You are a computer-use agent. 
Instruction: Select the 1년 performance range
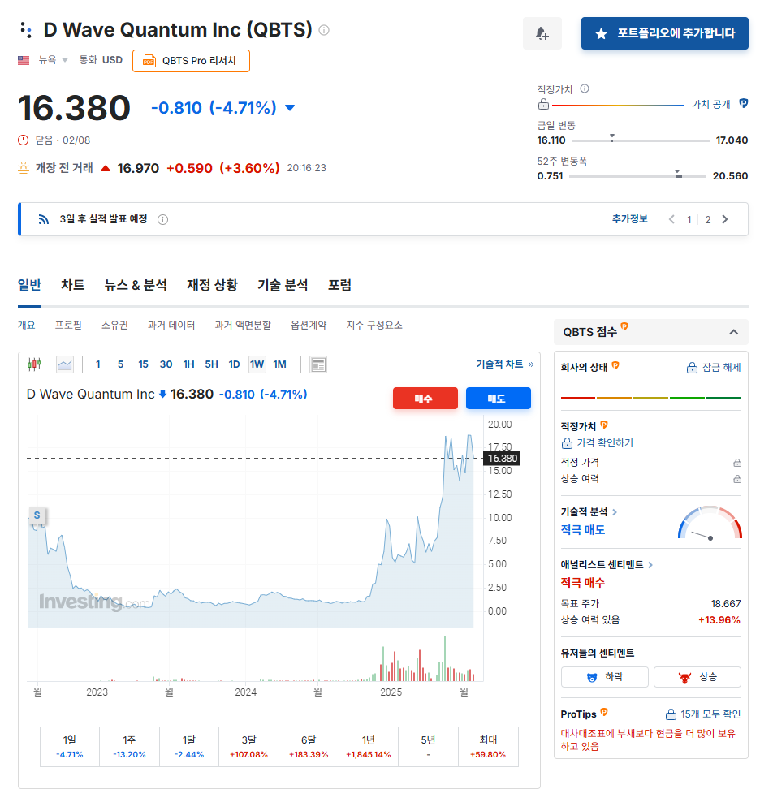(369, 747)
